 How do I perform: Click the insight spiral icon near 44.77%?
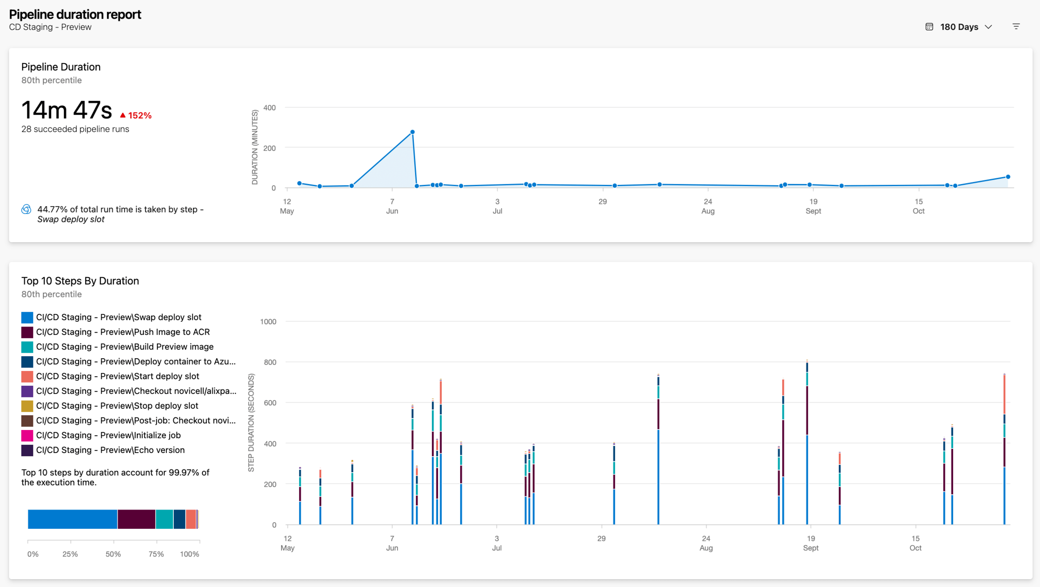[x=27, y=209]
